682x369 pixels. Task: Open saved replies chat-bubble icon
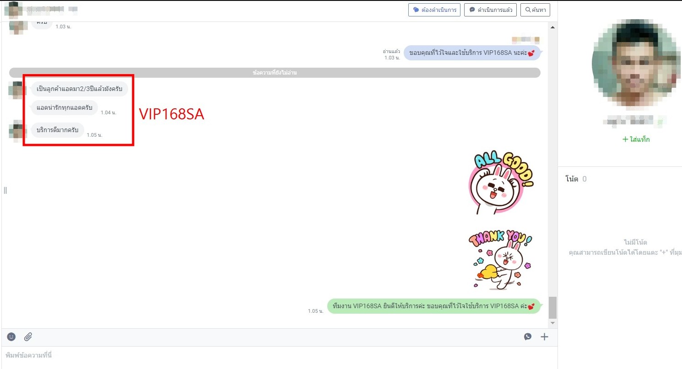(528, 337)
